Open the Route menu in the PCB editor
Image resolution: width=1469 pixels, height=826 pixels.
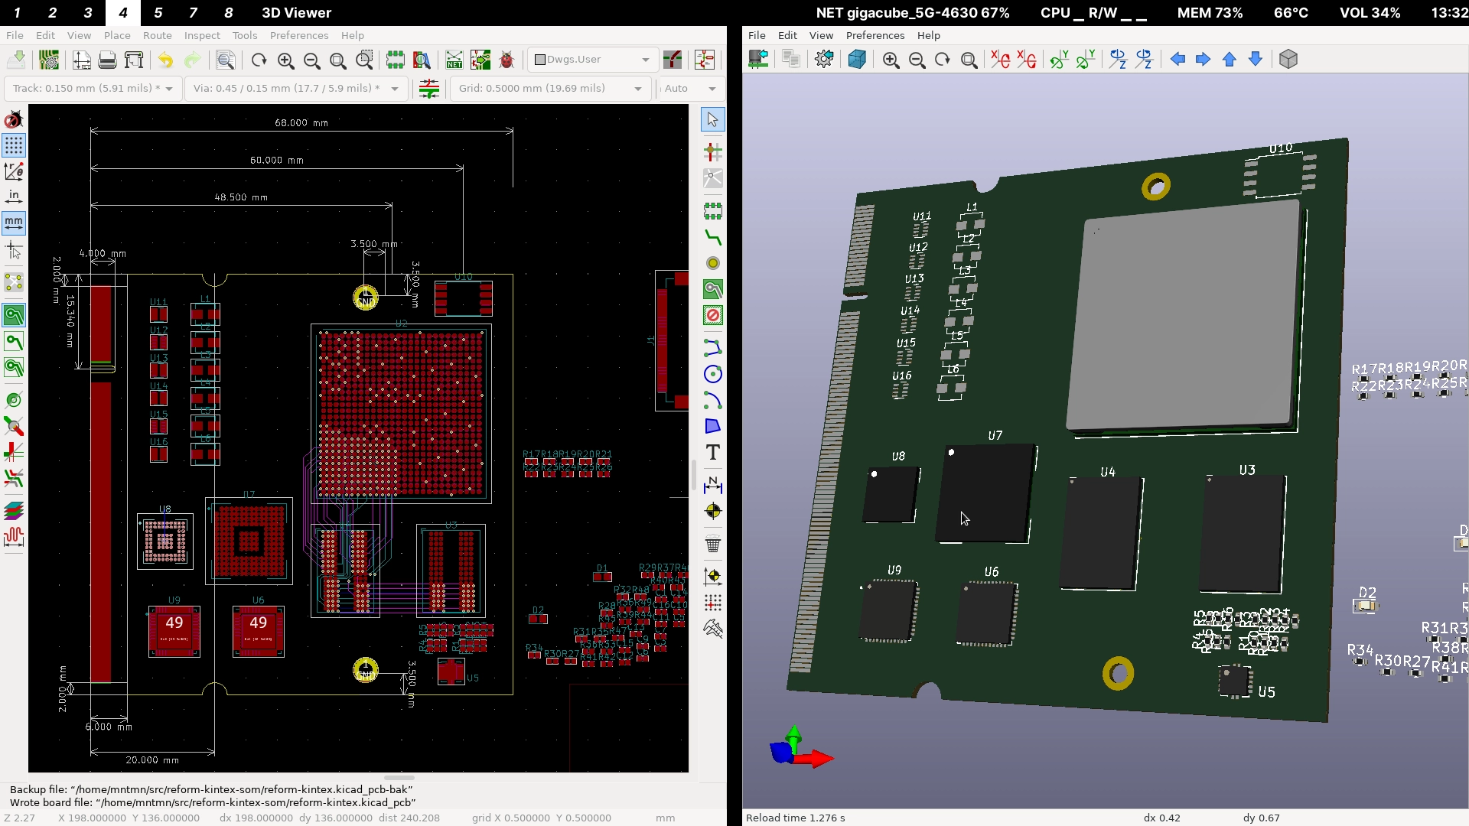point(157,35)
